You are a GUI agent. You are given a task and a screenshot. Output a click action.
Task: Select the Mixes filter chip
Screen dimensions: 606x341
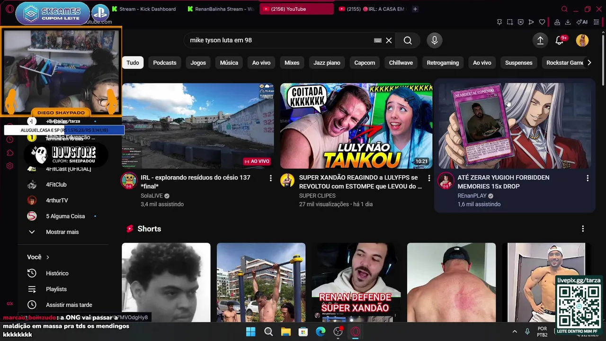pyautogui.click(x=292, y=63)
